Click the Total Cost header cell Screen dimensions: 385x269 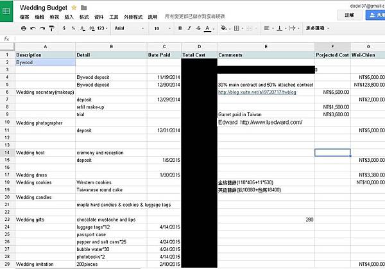tap(199, 55)
